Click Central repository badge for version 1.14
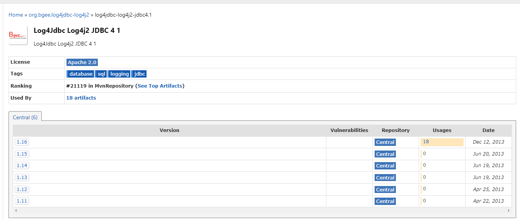Image resolution: width=520 pixels, height=220 pixels. click(x=385, y=166)
